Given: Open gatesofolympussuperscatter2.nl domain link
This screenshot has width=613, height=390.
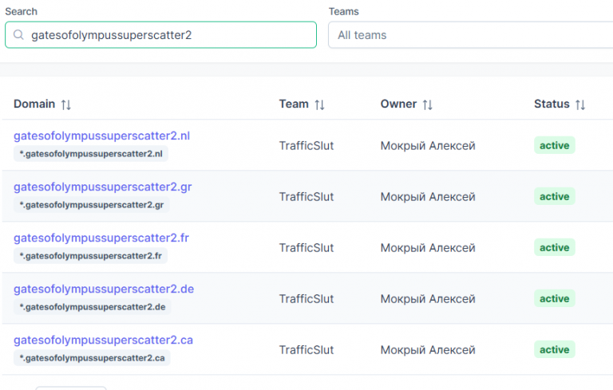Looking at the screenshot, I should (x=101, y=136).
